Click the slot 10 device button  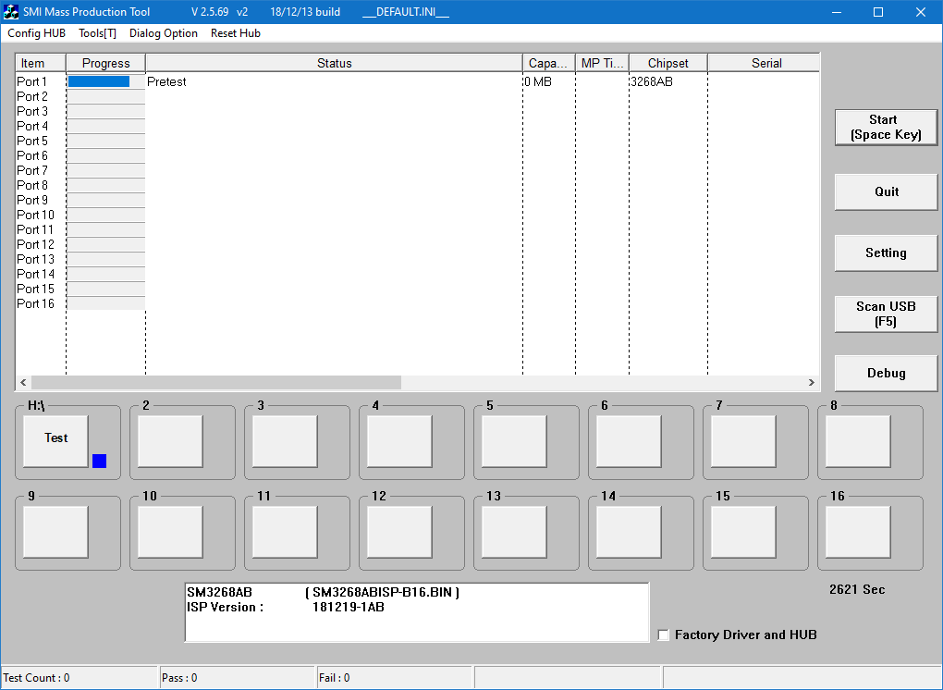coord(170,532)
